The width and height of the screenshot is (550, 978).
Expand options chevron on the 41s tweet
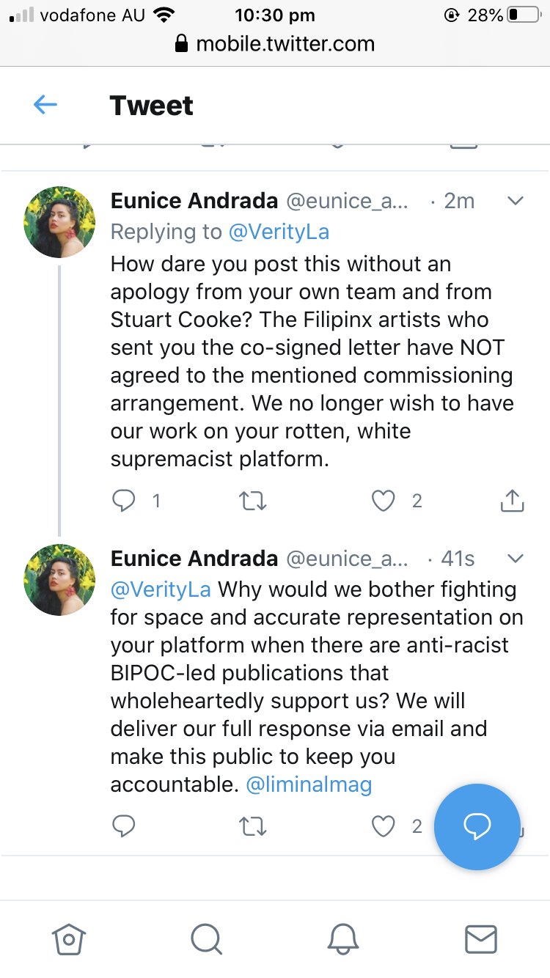[516, 559]
